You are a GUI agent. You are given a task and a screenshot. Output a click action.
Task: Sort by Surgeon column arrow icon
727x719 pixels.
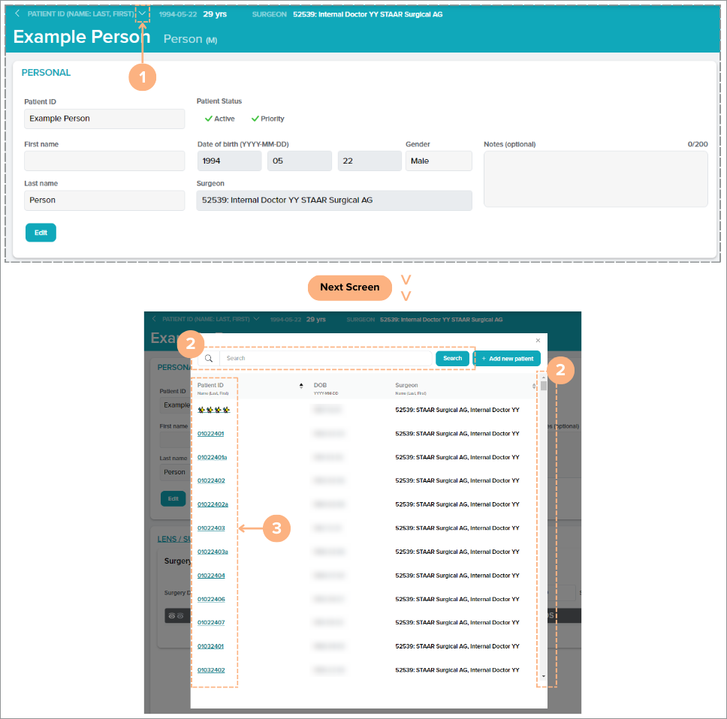534,386
